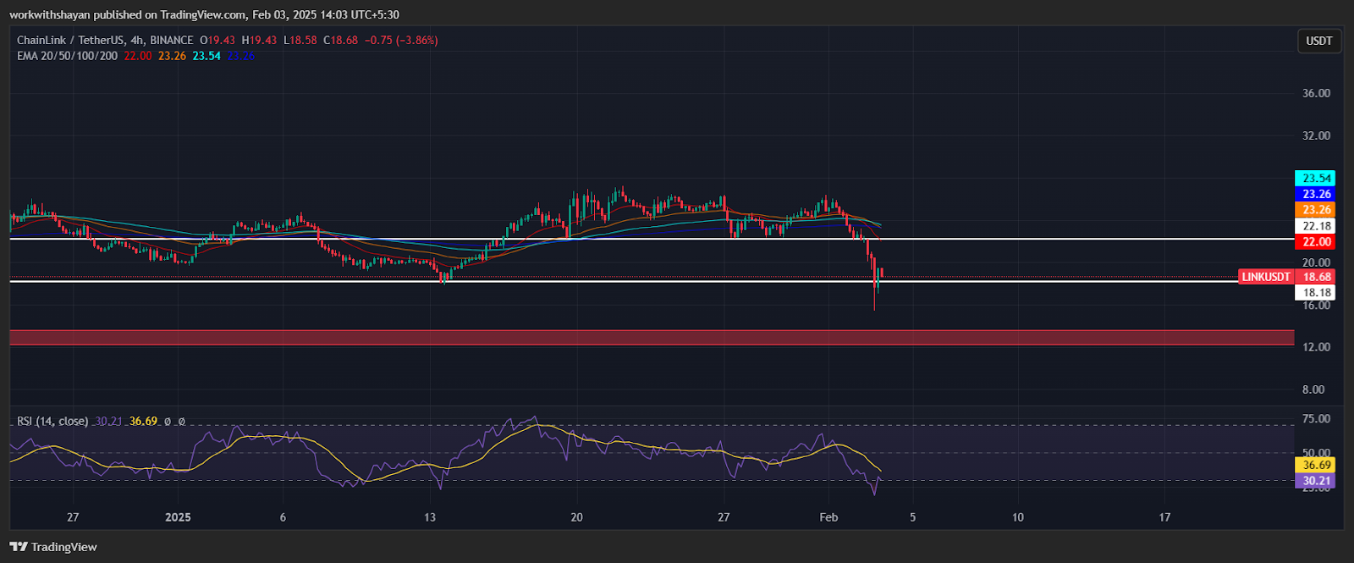Viewport: 1354px width, 563px height.
Task: Open the USDT currency selector
Action: coord(1319,41)
